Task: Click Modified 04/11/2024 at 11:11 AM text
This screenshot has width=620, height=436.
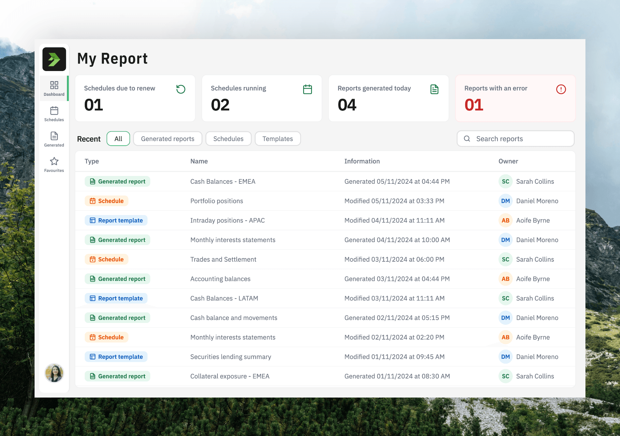Action: click(x=394, y=220)
